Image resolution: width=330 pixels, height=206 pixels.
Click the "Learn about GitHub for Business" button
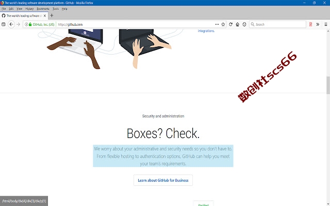[163, 180]
